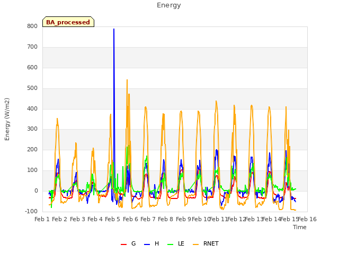Screen dimensions: 339x254
Task: Toggle the RNET series legend entry
Action: [206, 243]
